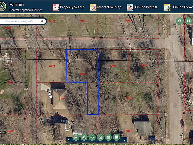Screen dimensions: 193x145
Task: Open Online Forms page
Action: click(178, 7)
